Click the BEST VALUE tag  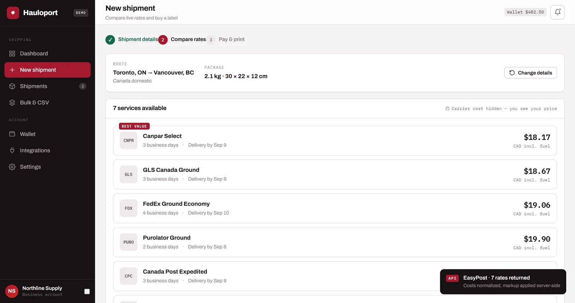pyautogui.click(x=134, y=126)
